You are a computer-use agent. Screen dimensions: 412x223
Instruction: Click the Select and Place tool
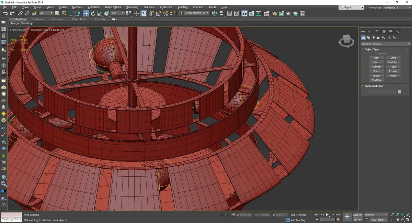click(107, 13)
